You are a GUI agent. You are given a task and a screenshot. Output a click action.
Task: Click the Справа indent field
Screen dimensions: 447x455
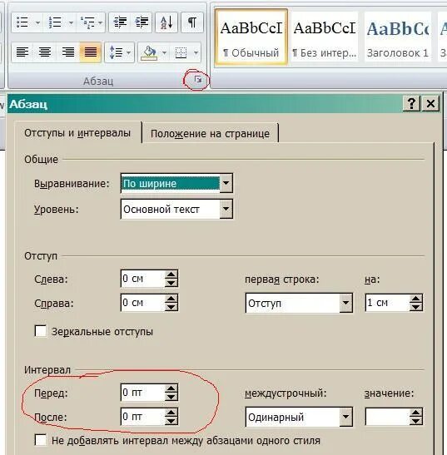(x=142, y=303)
